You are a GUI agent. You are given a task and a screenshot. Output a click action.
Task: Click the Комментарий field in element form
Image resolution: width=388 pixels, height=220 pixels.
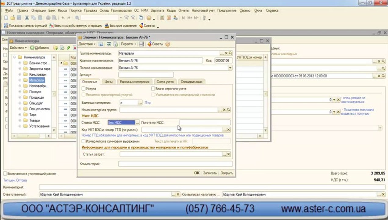[175, 164]
